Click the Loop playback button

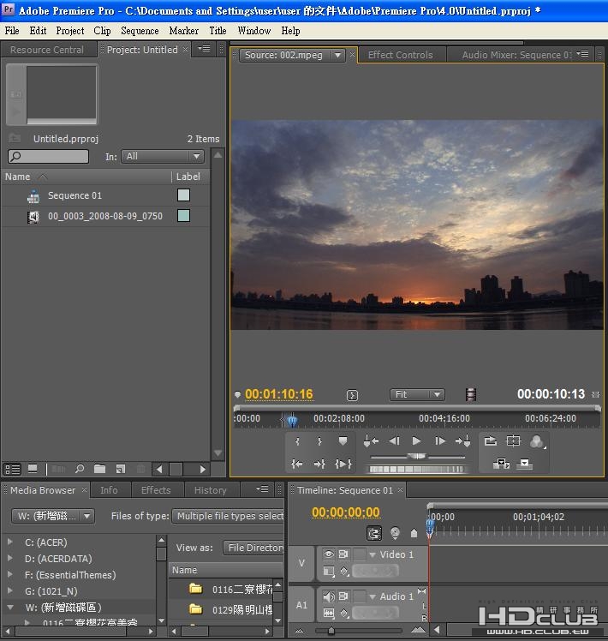490,441
